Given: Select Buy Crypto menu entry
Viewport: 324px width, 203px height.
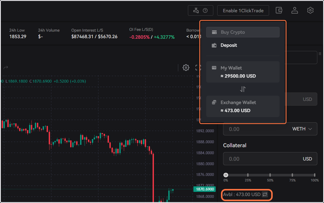Looking at the screenshot, I should 243,32.
